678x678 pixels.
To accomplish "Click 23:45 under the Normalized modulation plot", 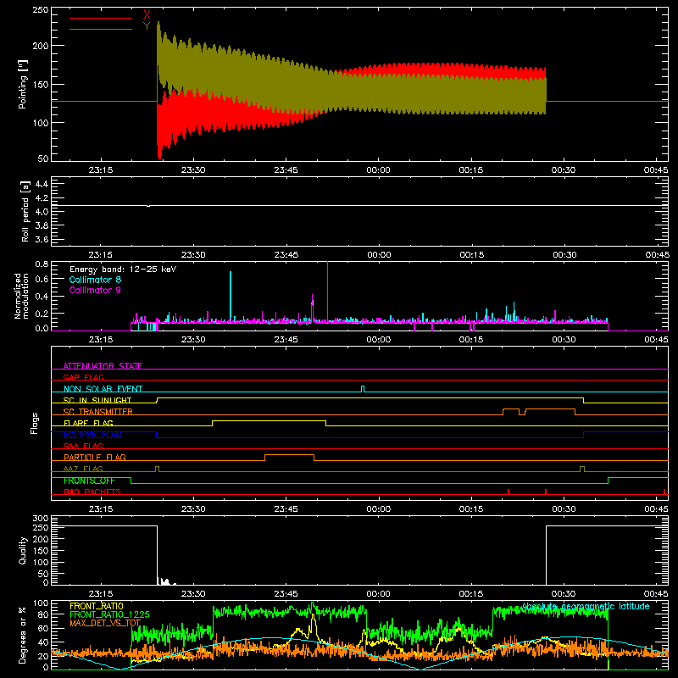I will [x=286, y=340].
